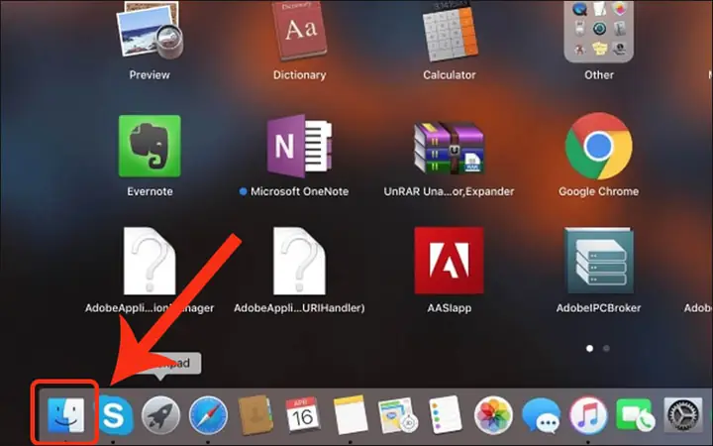Open the Calculator app
Viewport: 713px width, 446px height.
(450, 31)
